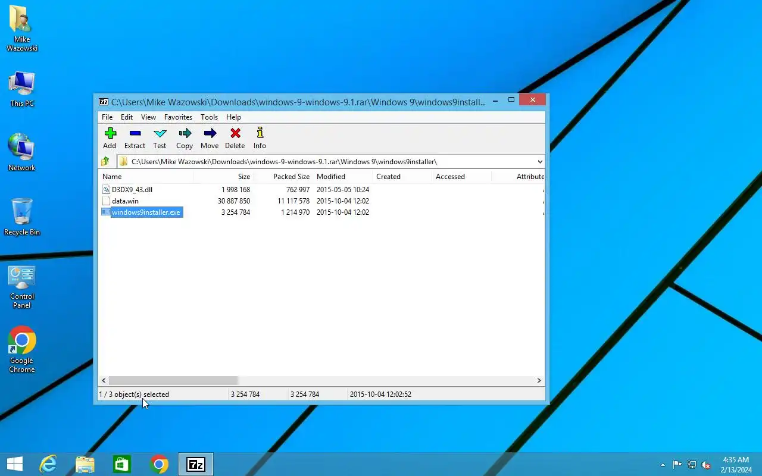Select Recycle Bin desktop icon
762x476 pixels.
tap(22, 217)
